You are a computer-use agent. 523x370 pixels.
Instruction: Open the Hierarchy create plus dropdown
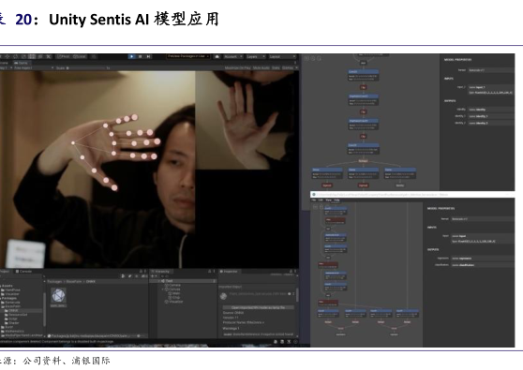[154, 276]
